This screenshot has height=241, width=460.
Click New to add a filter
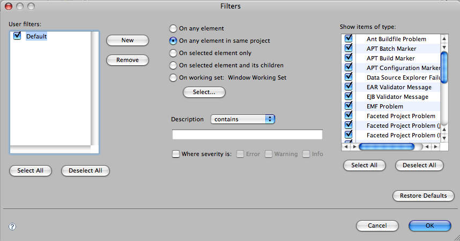[128, 41]
